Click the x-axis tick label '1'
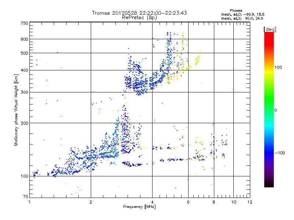 pyautogui.click(x=29, y=202)
